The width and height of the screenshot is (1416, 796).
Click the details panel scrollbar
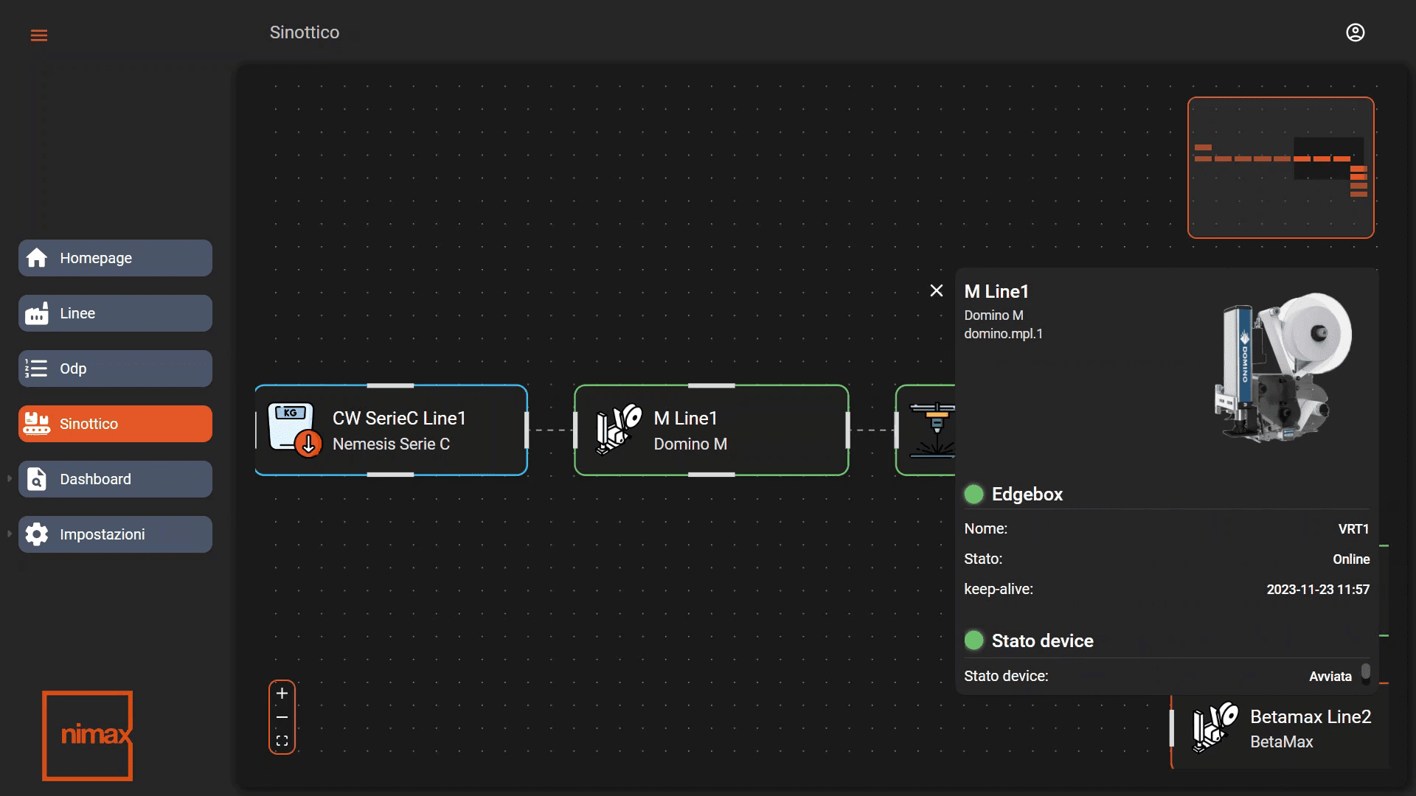(x=1366, y=671)
